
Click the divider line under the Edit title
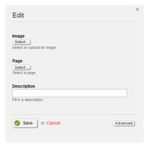pos(74,22)
